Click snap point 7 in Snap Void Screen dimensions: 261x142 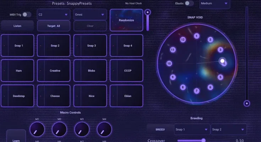point(196,91)
